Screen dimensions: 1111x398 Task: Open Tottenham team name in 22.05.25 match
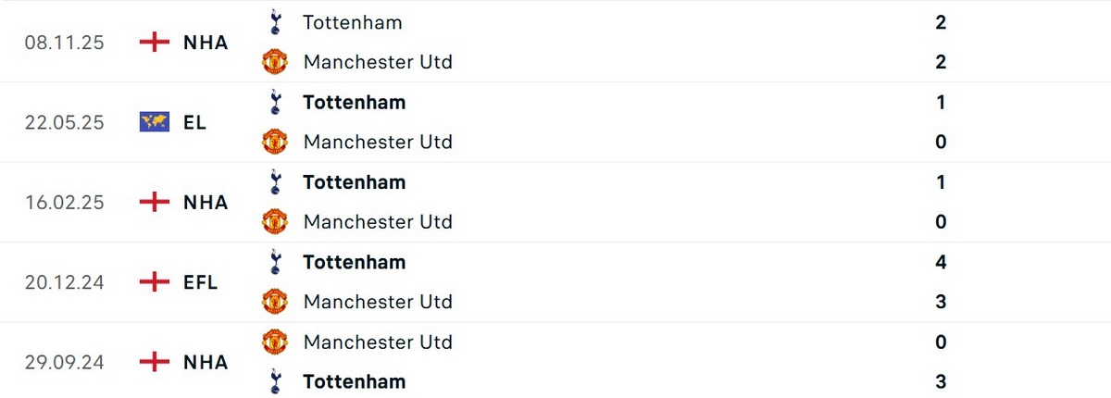(x=354, y=102)
